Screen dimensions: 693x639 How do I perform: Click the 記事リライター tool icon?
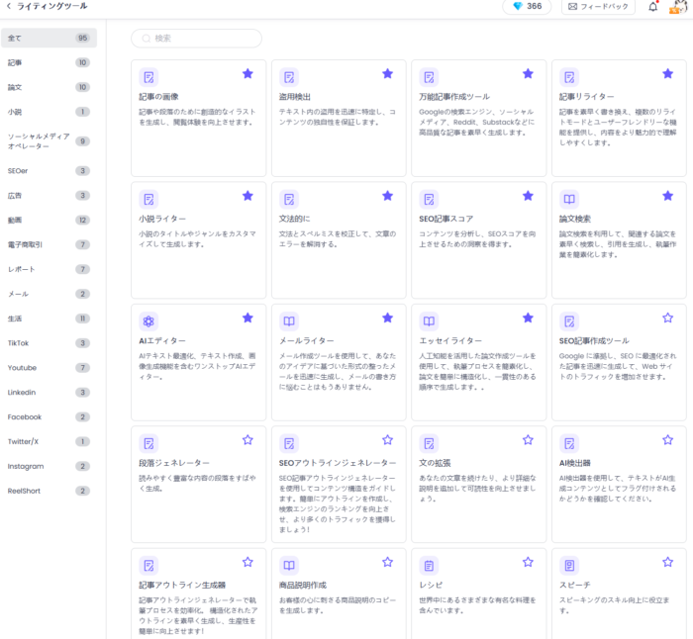pyautogui.click(x=569, y=78)
